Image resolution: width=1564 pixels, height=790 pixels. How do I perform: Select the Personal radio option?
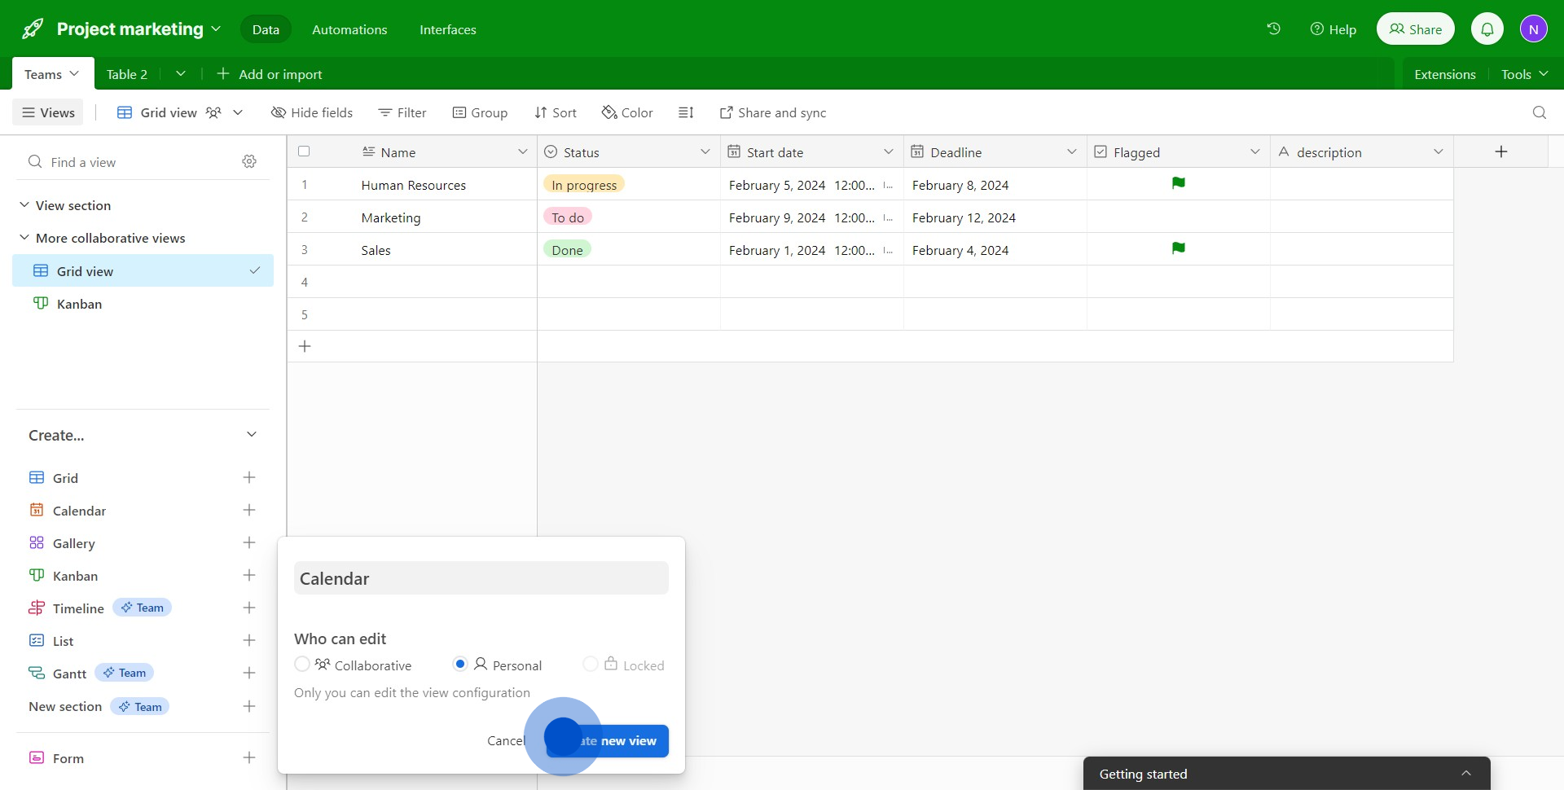tap(460, 665)
